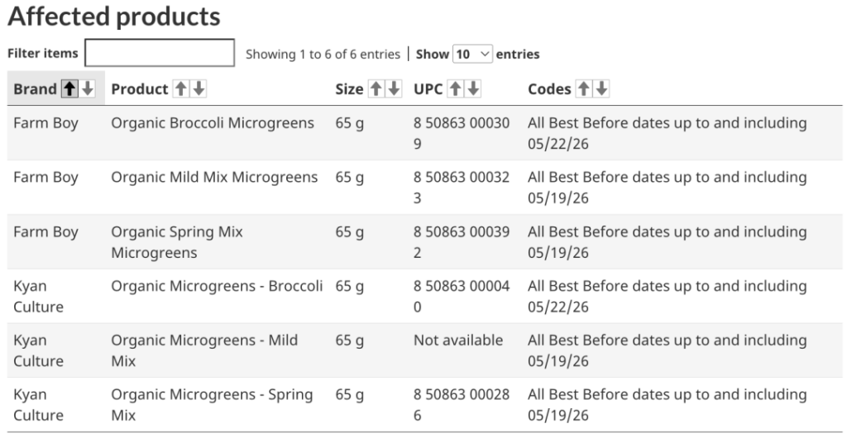The height and width of the screenshot is (438, 847).
Task: Sort Size column descending arrow
Action: tap(395, 88)
